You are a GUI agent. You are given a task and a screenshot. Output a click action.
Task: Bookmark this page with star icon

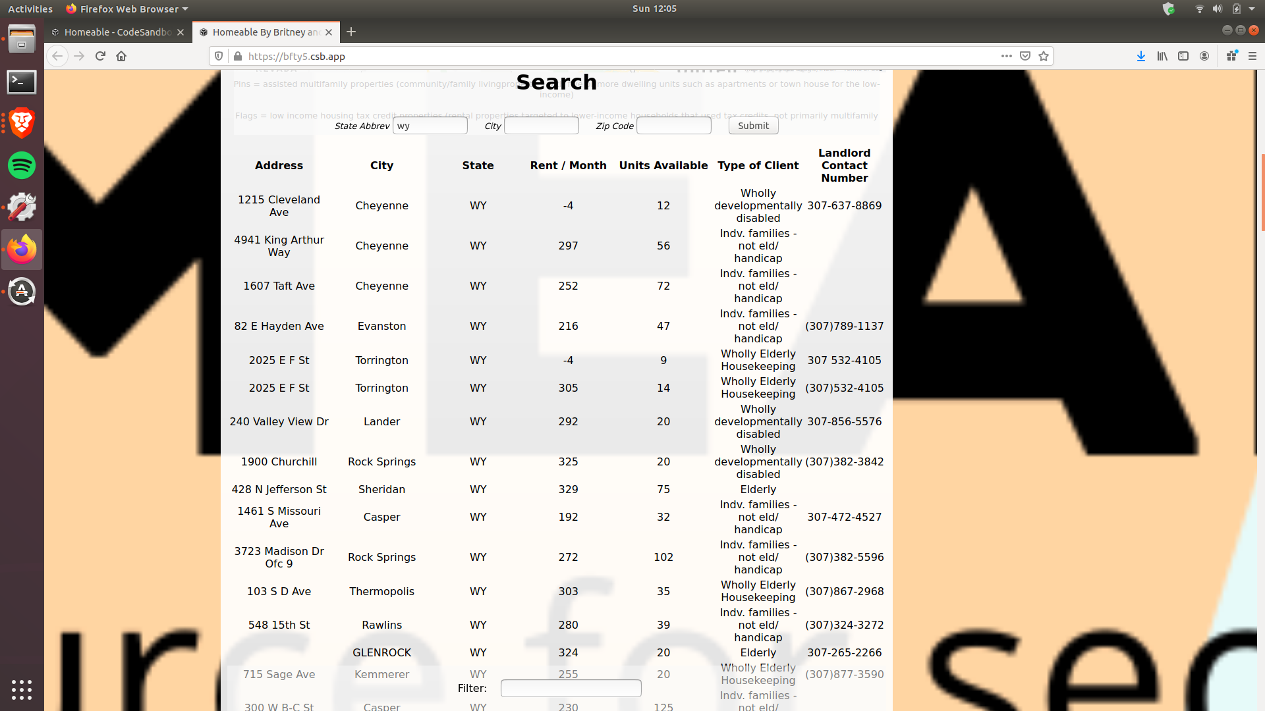(1044, 56)
